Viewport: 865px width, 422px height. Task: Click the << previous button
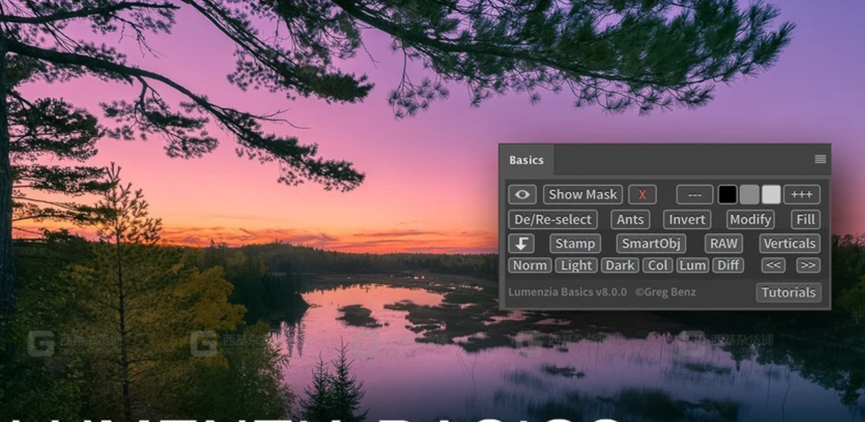pyautogui.click(x=774, y=265)
